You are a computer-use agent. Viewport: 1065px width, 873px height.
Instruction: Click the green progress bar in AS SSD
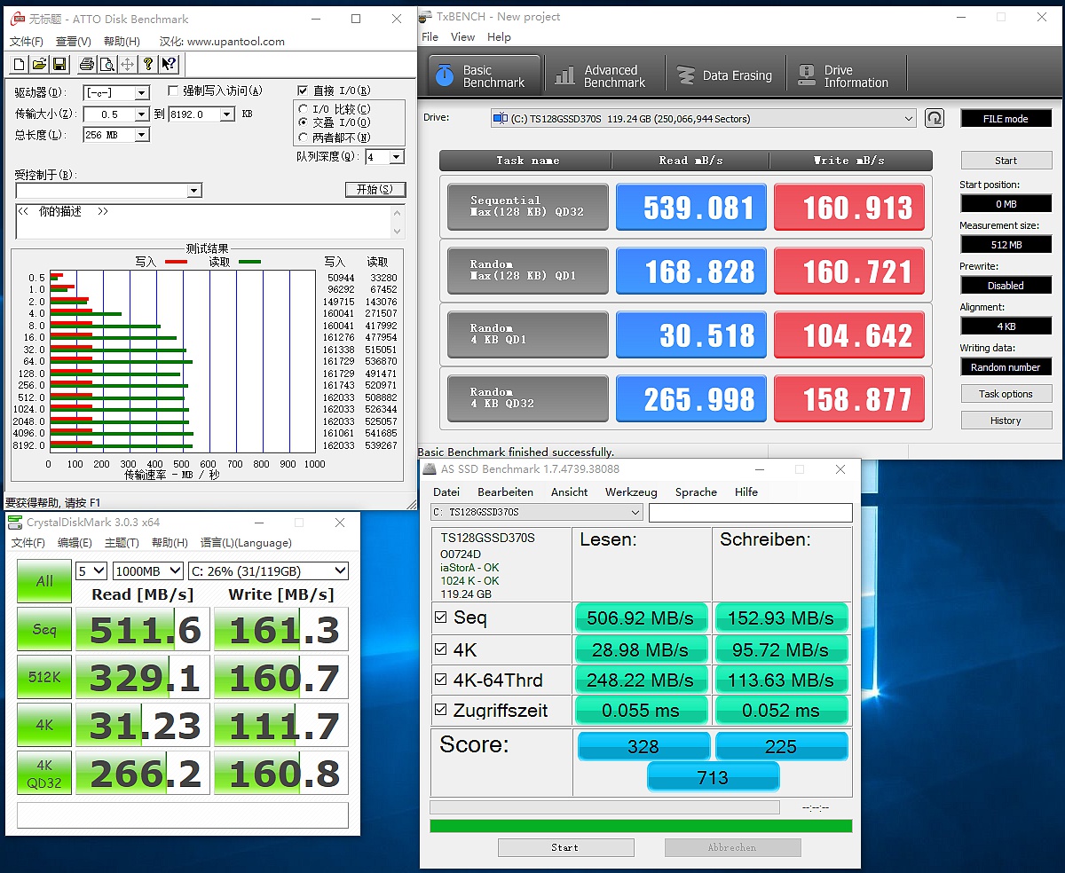[640, 826]
